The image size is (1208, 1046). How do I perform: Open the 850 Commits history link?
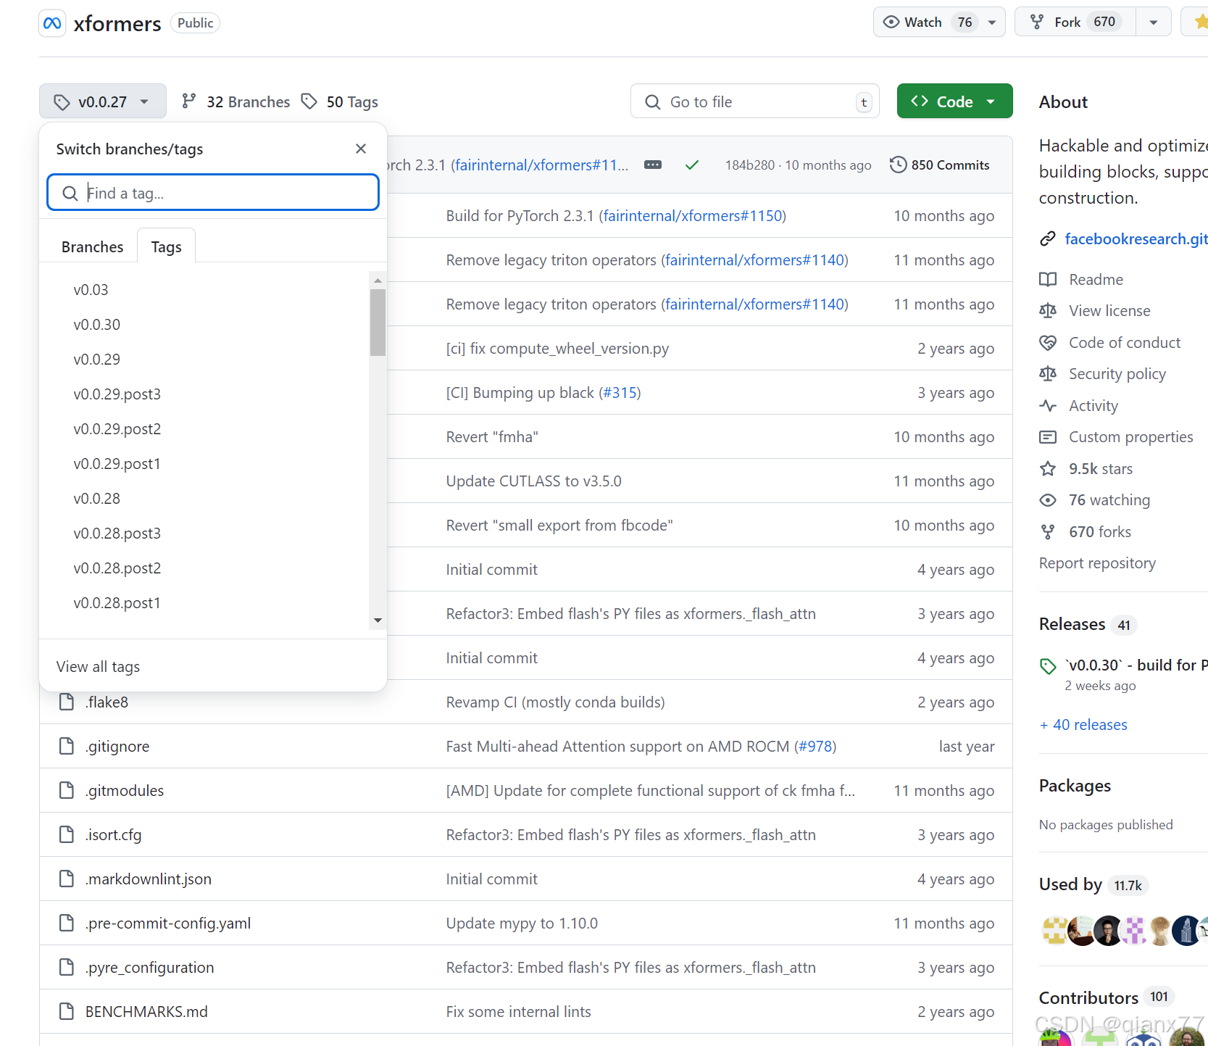tap(940, 165)
